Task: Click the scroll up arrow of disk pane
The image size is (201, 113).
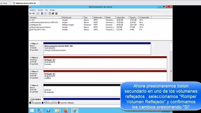Action: click(171, 42)
